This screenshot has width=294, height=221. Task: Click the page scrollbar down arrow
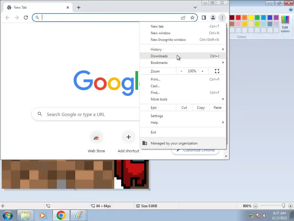[226, 156]
